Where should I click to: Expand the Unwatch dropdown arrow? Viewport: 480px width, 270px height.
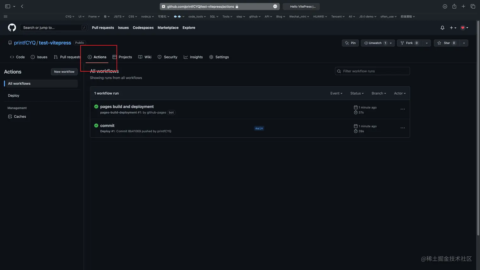pos(391,43)
